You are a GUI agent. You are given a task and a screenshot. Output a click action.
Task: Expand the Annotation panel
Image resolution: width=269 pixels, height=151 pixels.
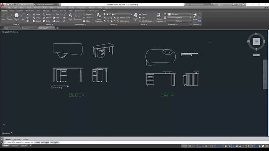(x=80, y=24)
